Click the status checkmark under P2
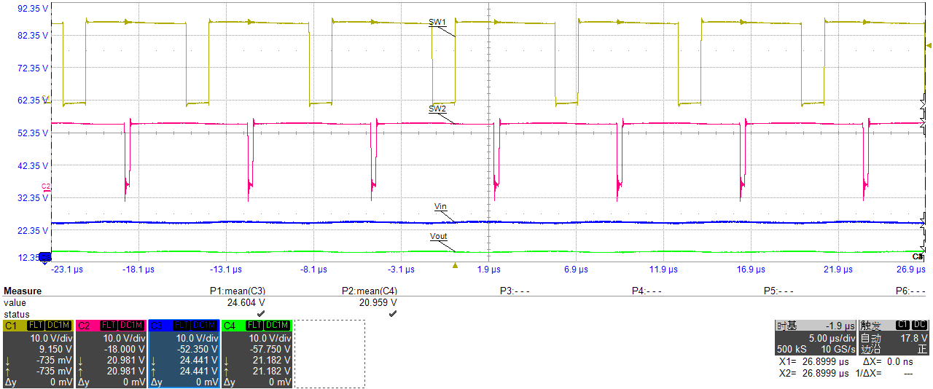The height and width of the screenshot is (389, 933). pyautogui.click(x=393, y=313)
